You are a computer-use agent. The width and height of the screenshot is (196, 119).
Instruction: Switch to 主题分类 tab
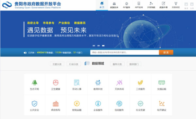[x=57, y=64]
